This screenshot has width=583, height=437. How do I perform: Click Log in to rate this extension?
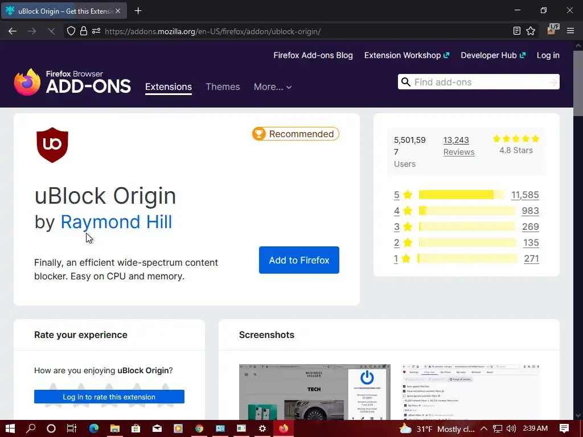[109, 397]
